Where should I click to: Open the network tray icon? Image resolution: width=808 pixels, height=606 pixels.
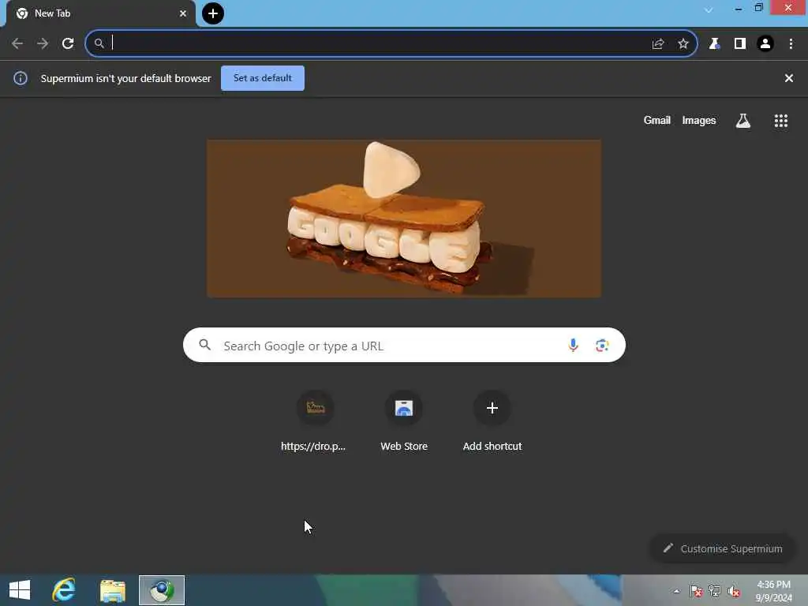[x=715, y=591]
